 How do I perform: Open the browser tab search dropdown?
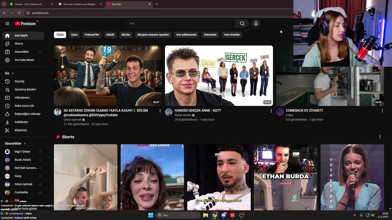pyautogui.click(x=4, y=4)
